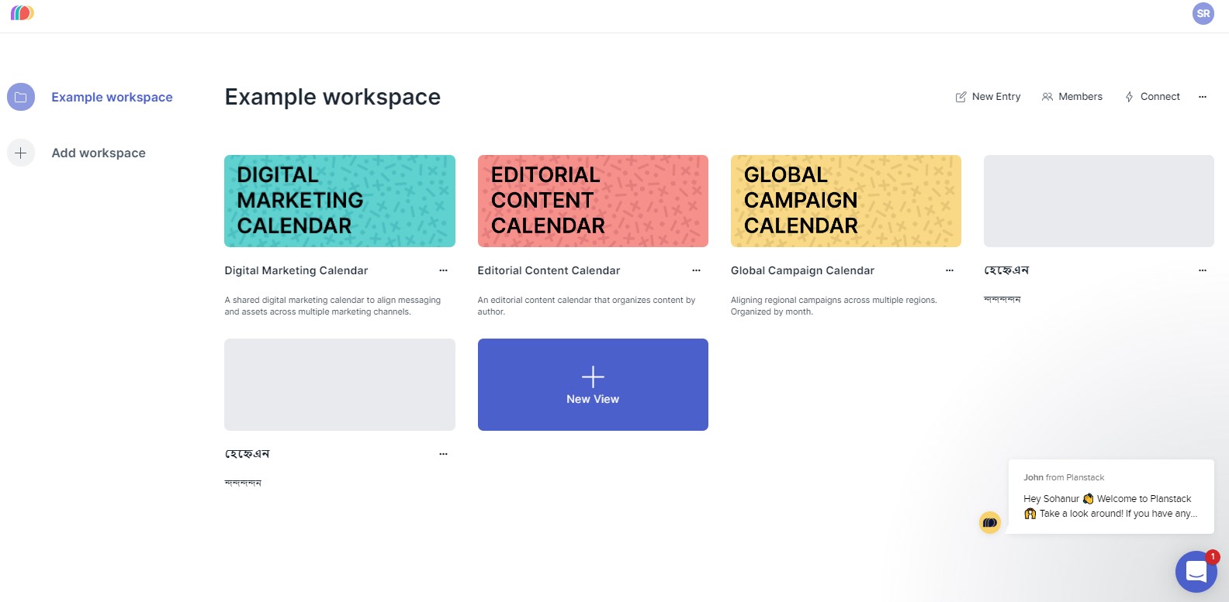Click description 'Aligning regional campaigns across multiple regions'
The image size is (1229, 602).
click(834, 306)
